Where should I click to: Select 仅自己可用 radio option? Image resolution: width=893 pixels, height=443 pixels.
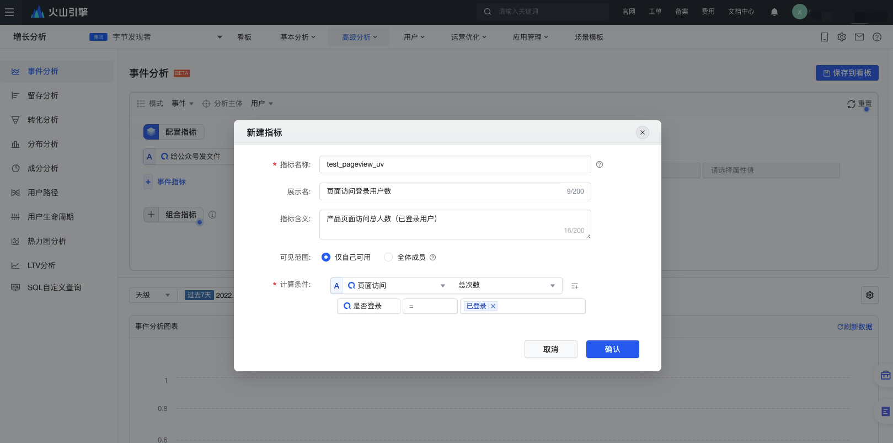click(x=326, y=257)
